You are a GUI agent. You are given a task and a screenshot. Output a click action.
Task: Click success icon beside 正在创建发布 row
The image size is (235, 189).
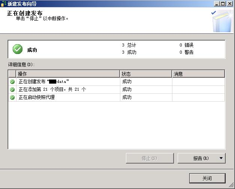click(x=12, y=82)
